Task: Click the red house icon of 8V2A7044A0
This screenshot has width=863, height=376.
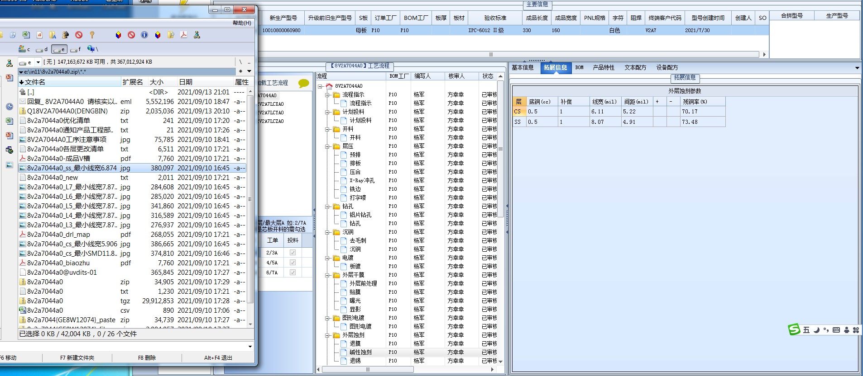Action: (329, 86)
